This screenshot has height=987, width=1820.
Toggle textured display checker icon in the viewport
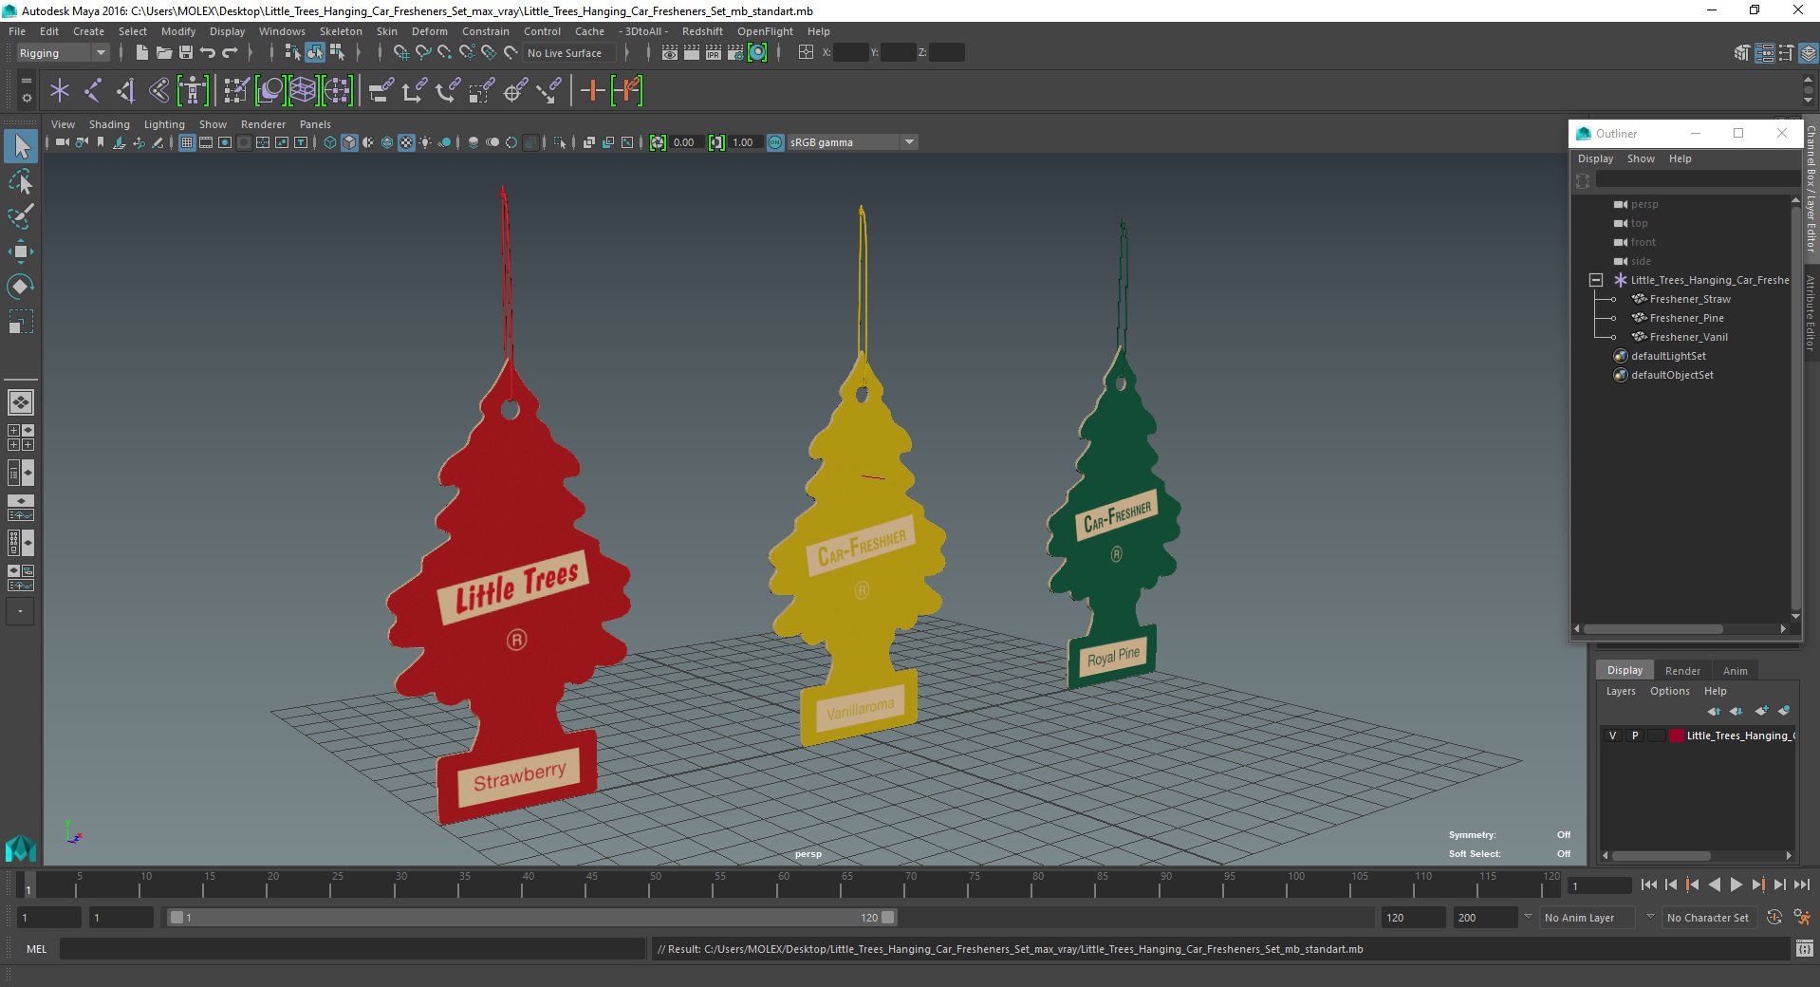click(406, 142)
